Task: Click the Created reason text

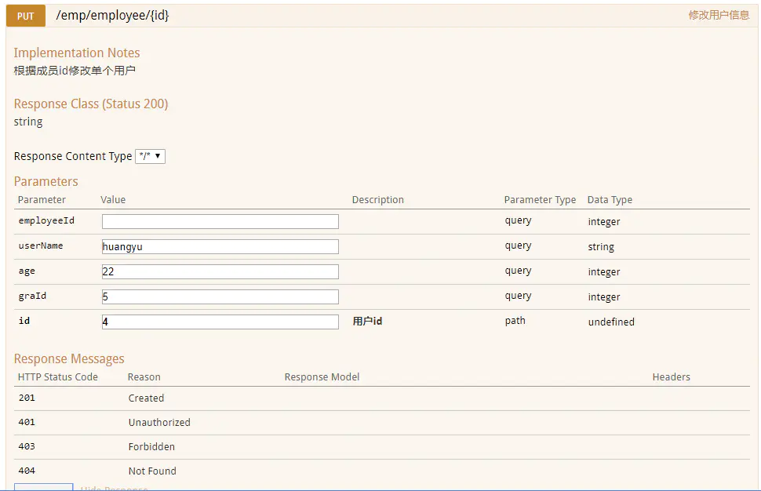Action: (146, 398)
